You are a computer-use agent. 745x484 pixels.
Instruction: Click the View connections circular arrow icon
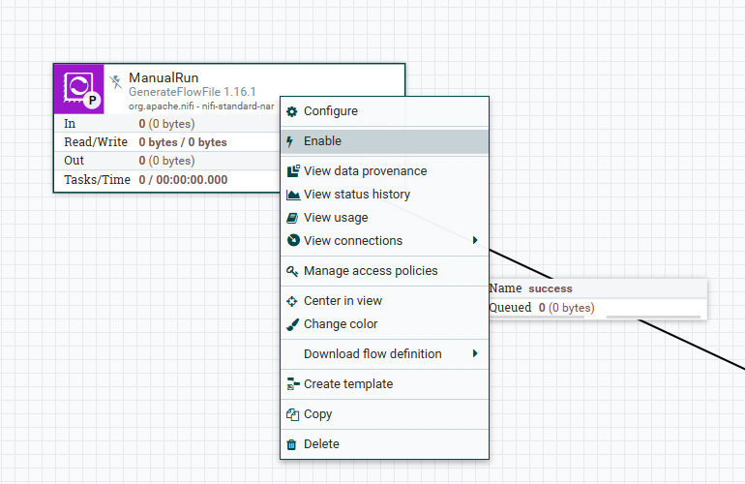coord(293,241)
